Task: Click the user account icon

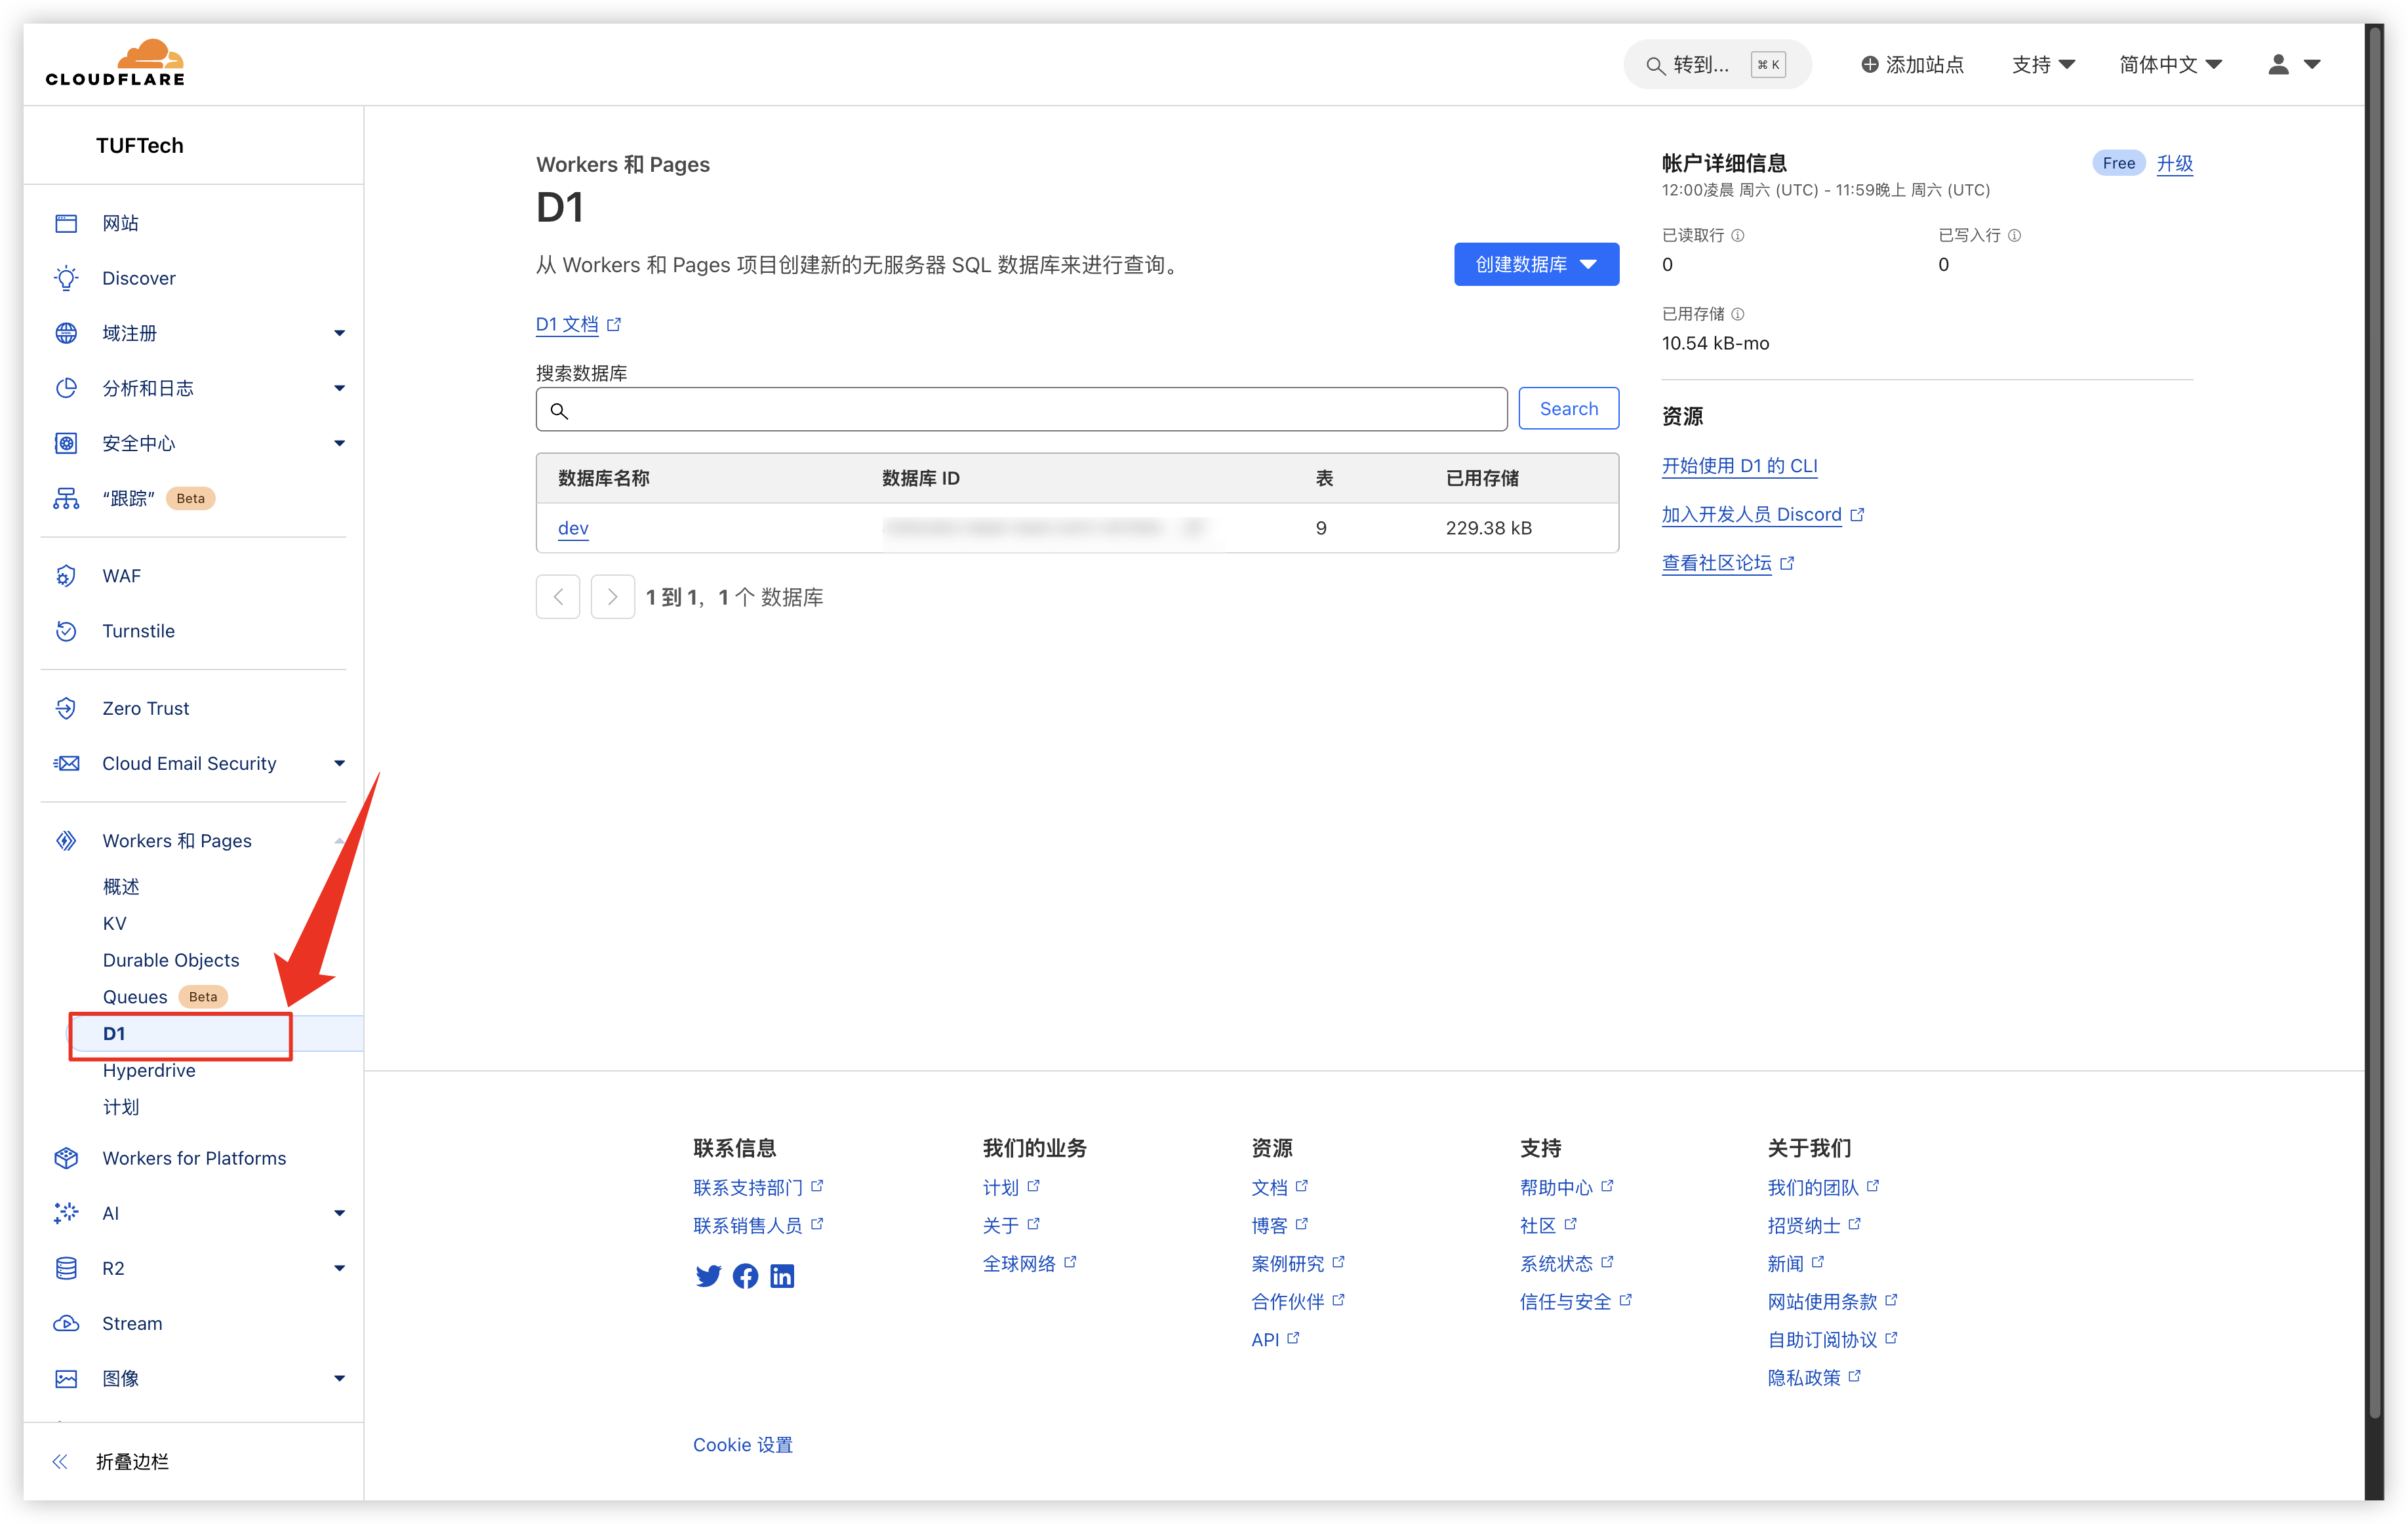Action: [2279, 64]
